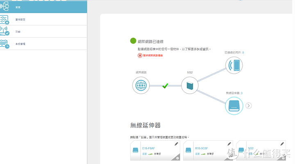Select the M32 router node icon
295x164 pixels.
coord(190,85)
